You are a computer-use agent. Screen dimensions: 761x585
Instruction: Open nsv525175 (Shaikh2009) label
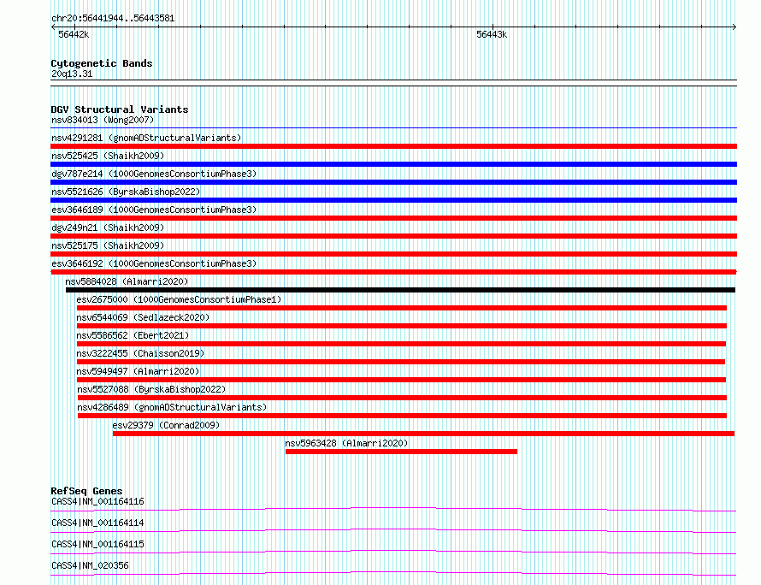(x=108, y=245)
